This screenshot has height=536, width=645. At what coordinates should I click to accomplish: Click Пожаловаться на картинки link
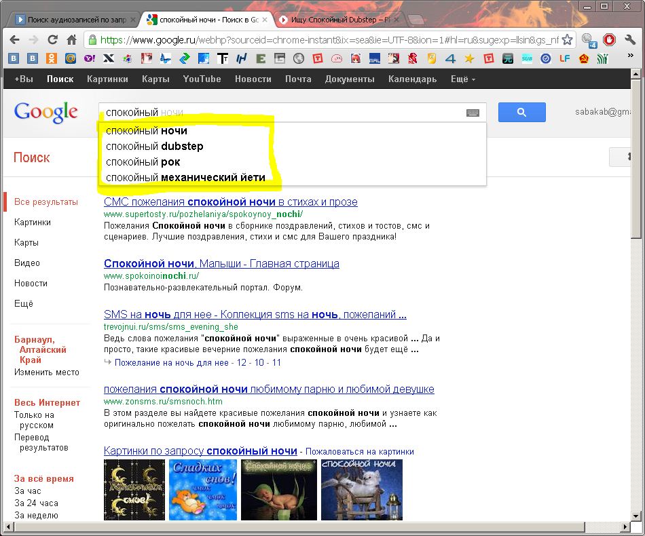pyautogui.click(x=360, y=451)
